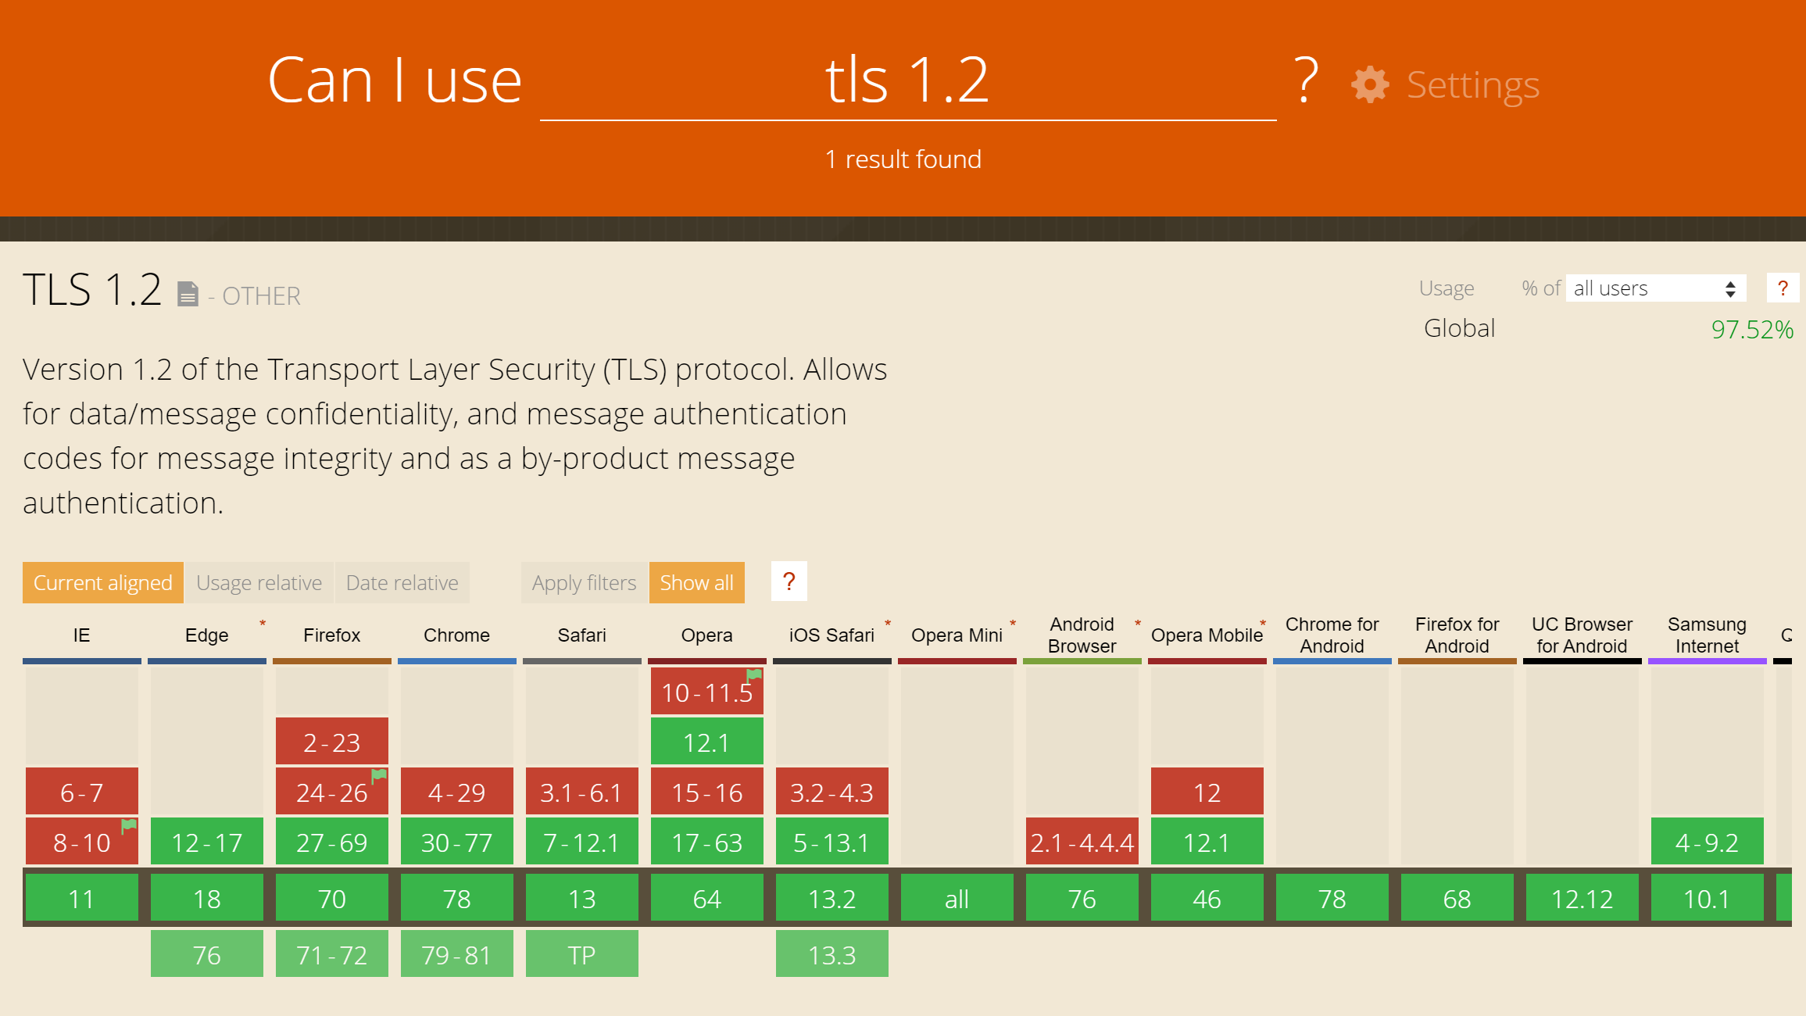Screen dimensions: 1806x1016
Task: Select the Opera version 64 green cell
Action: coord(705,897)
